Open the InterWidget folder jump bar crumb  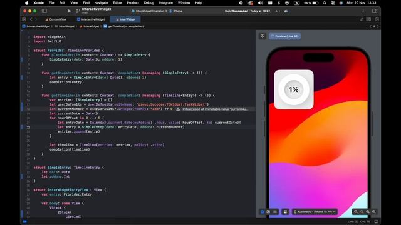pyautogui.click(x=65, y=26)
